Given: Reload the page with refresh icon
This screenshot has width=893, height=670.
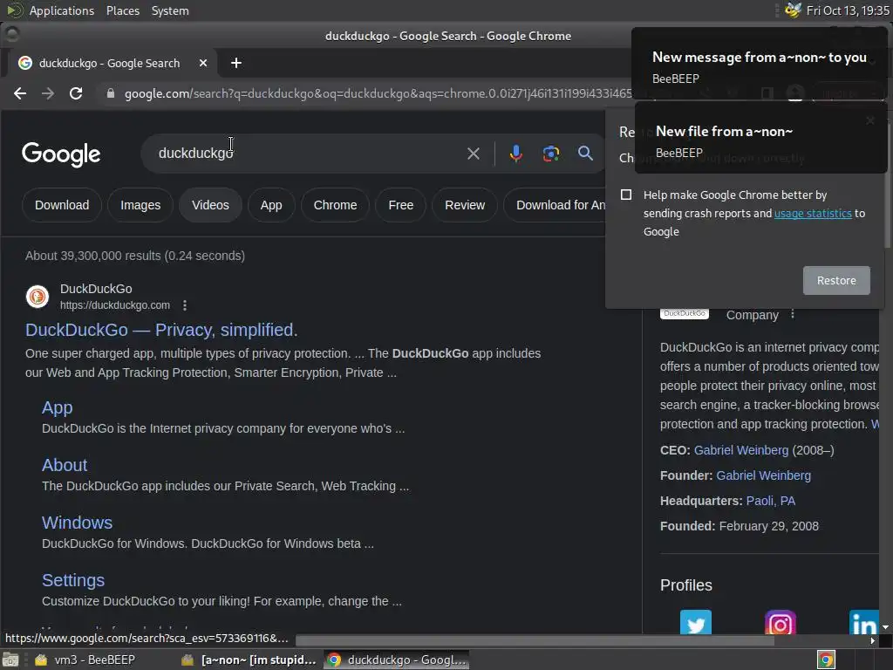Looking at the screenshot, I should pos(76,93).
